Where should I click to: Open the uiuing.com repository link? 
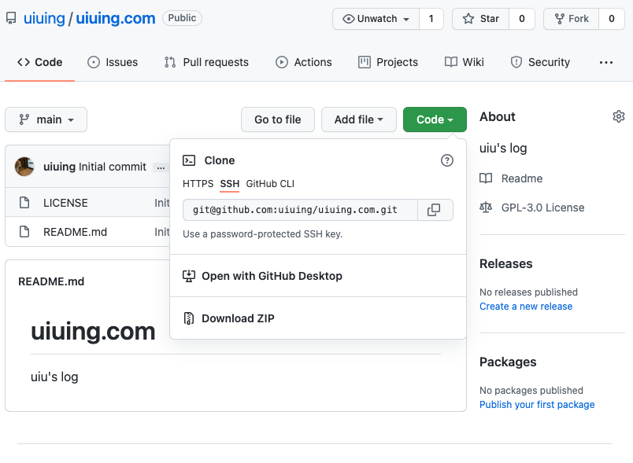pyautogui.click(x=116, y=19)
